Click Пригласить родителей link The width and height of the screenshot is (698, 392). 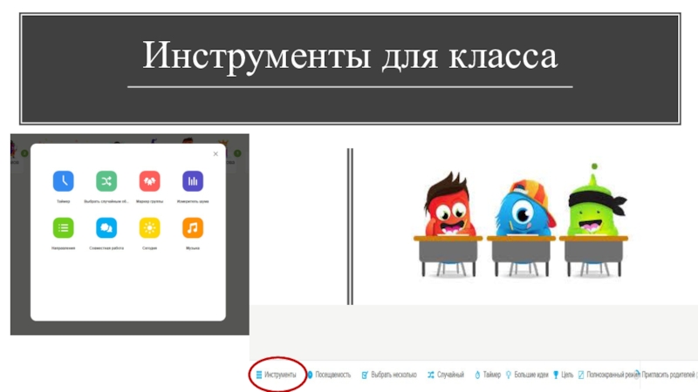click(x=668, y=375)
